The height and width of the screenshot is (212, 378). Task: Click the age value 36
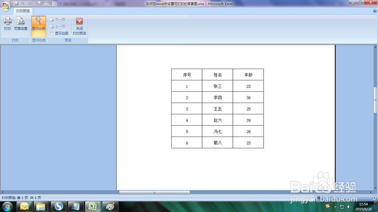249,98
